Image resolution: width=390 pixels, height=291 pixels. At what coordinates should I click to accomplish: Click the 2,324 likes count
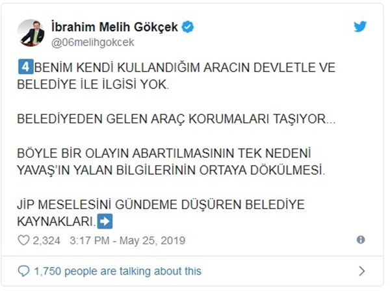(x=47, y=240)
